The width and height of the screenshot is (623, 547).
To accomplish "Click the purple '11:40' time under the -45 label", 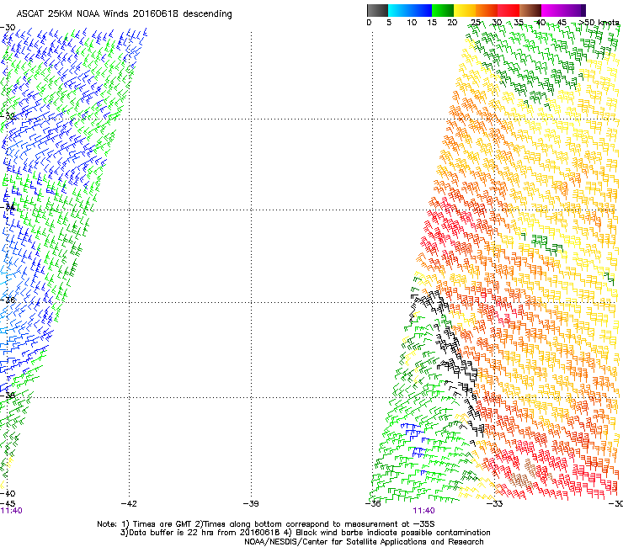I will (12, 511).
